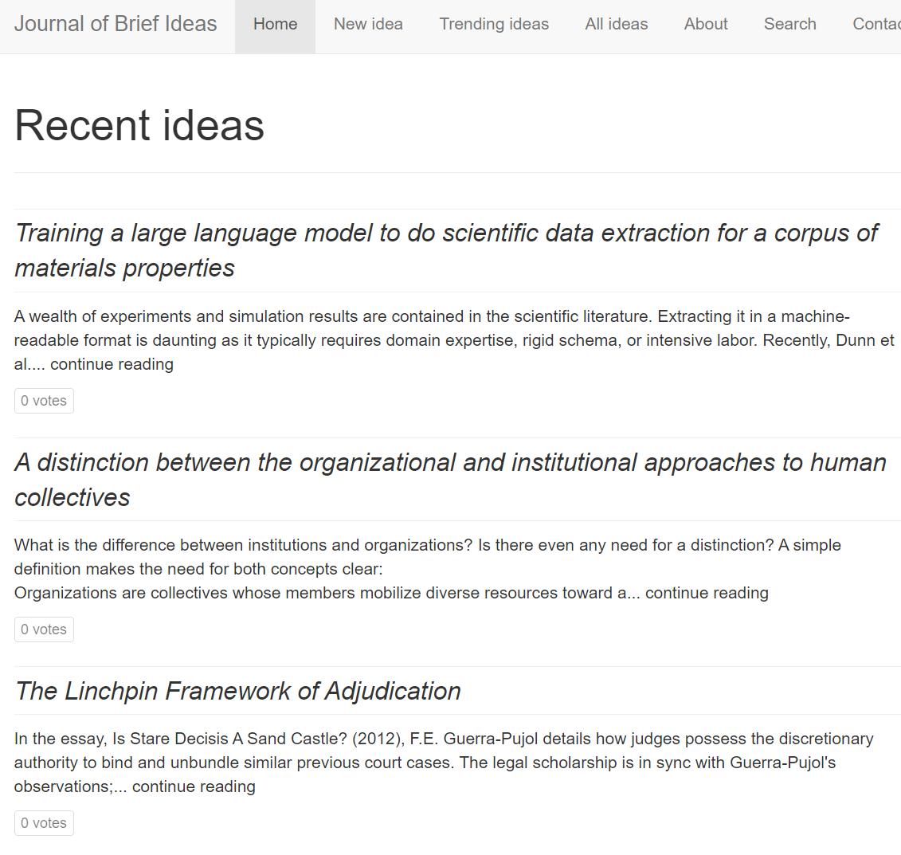Continue reading the human collectives idea
Viewport: 901px width, 855px height.
click(707, 593)
